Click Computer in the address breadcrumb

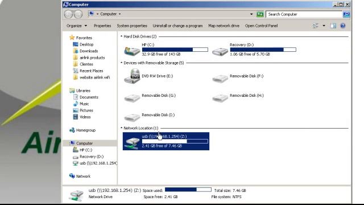point(109,14)
